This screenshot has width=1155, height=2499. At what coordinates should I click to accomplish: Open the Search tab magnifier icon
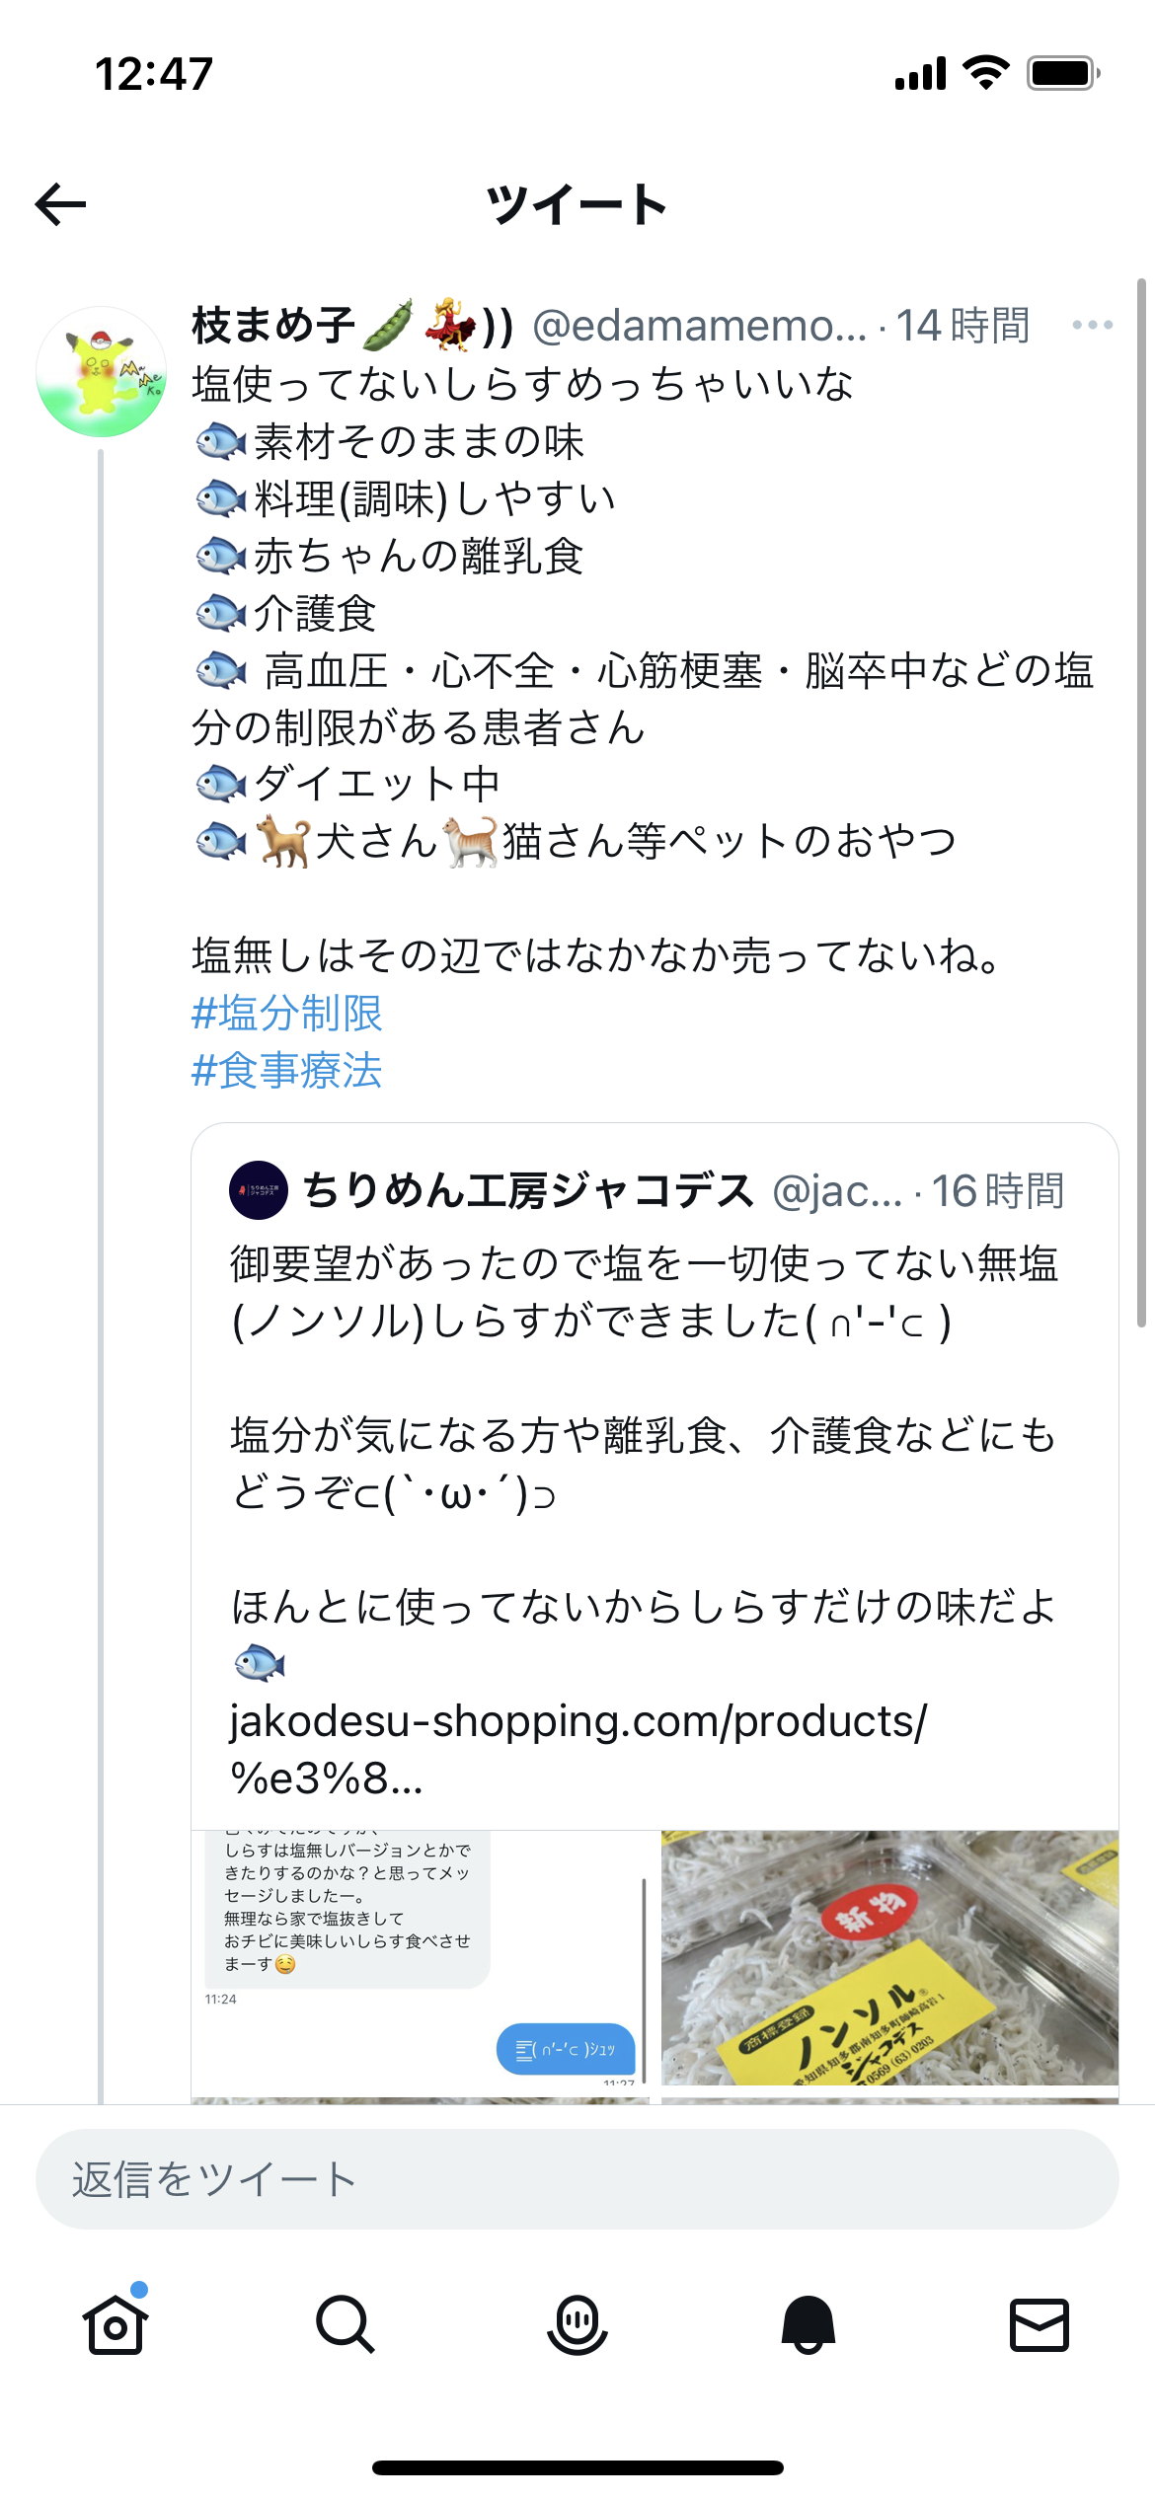[x=346, y=2324]
